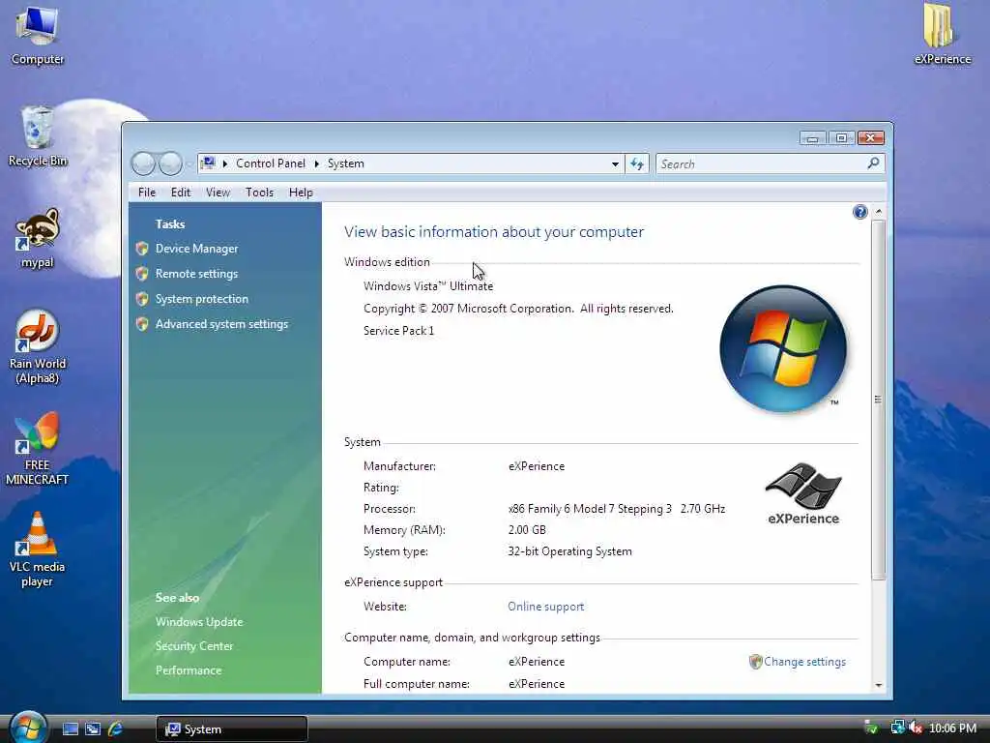Open the Tools menu
The height and width of the screenshot is (743, 990).
tap(259, 193)
